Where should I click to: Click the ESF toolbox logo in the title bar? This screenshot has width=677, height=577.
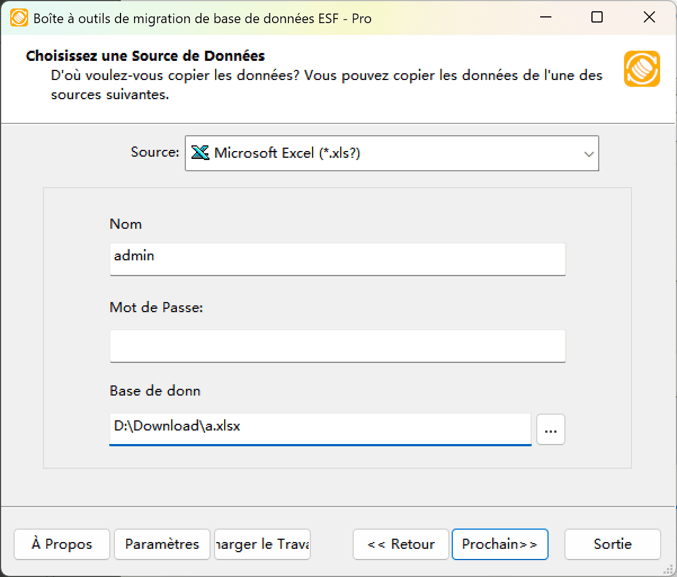(x=18, y=17)
